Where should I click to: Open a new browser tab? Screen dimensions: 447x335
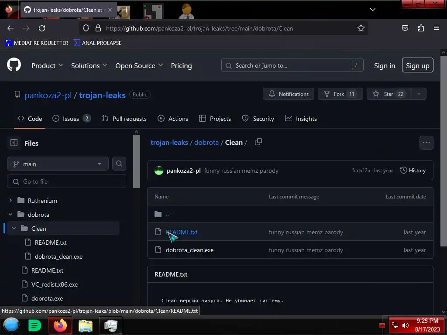tap(126, 10)
